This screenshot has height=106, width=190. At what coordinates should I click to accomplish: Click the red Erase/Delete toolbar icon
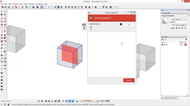(22, 7)
